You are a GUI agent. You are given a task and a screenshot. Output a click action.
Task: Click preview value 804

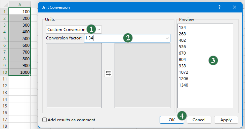click(182, 60)
